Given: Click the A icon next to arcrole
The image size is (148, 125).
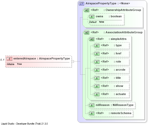Looking at the screenshot, I should click(x=97, y=70).
